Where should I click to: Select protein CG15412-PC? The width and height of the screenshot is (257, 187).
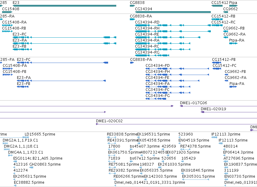217,69
